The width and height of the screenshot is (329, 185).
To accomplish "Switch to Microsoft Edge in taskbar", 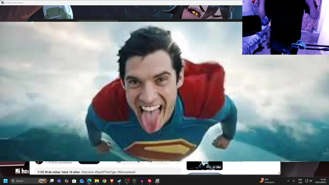I will (x=89, y=181).
